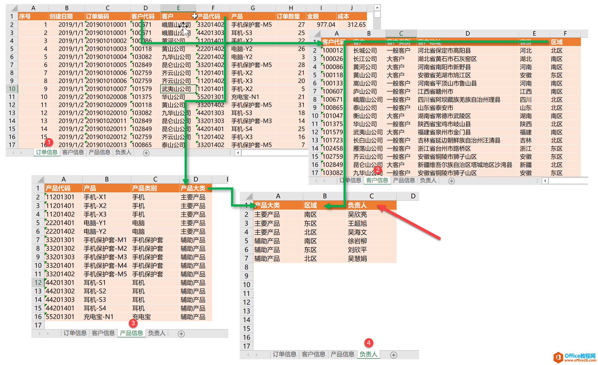Add new sheet in product info workbook

(181, 334)
